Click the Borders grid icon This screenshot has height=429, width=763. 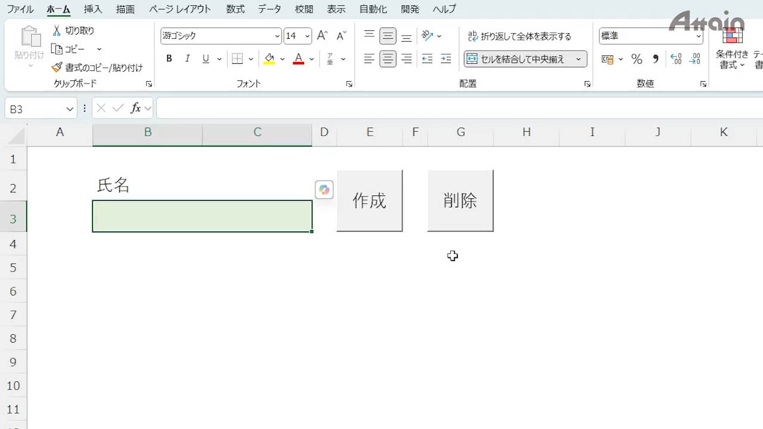pos(237,59)
